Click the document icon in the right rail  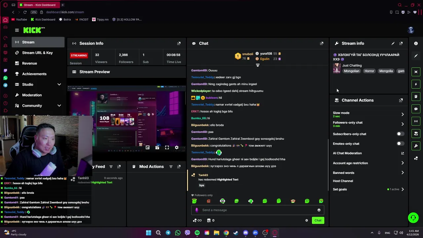416,97
